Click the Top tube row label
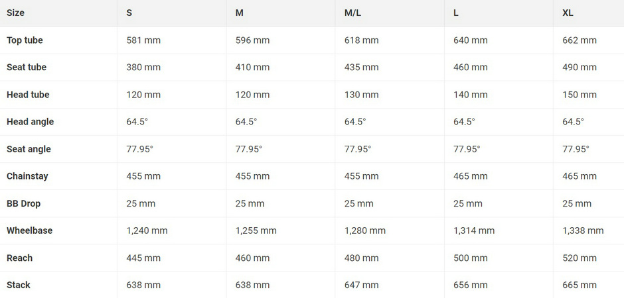624x298 pixels. coord(25,40)
